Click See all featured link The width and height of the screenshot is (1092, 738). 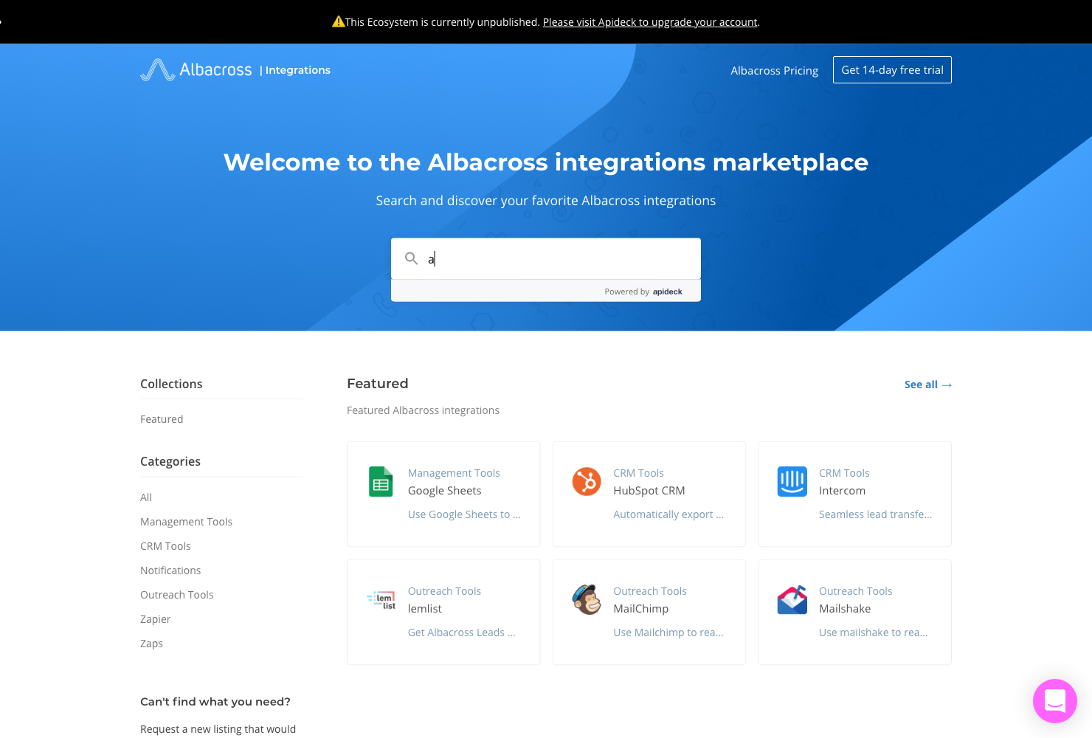click(928, 384)
